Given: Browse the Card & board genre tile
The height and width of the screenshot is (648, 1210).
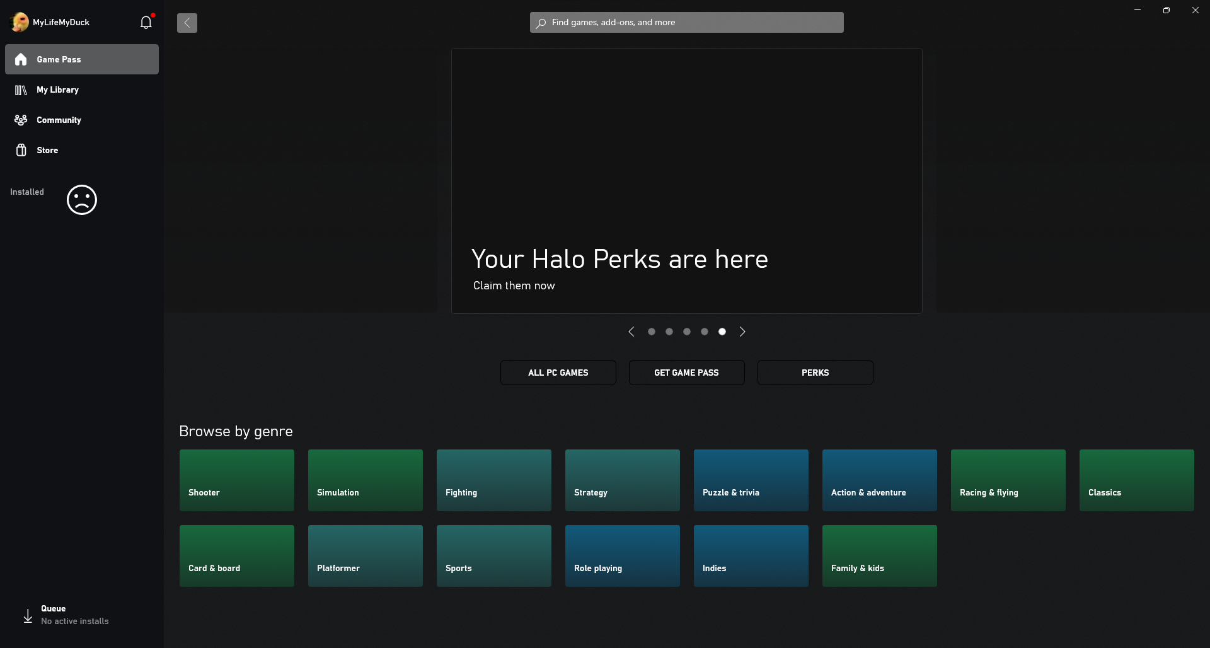Looking at the screenshot, I should pos(237,556).
